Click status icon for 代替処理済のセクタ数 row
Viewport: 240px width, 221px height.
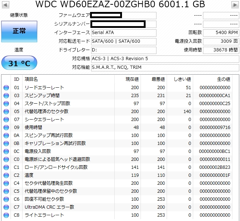pyautogui.click(x=6, y=112)
